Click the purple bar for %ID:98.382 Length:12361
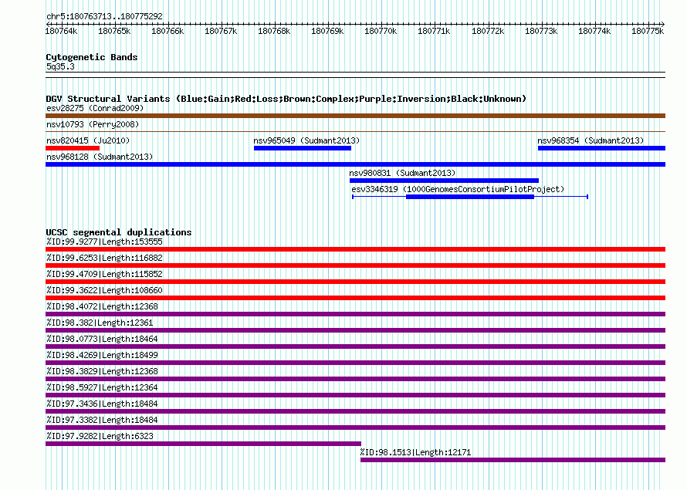This screenshot has height=490, width=687. tap(355, 330)
